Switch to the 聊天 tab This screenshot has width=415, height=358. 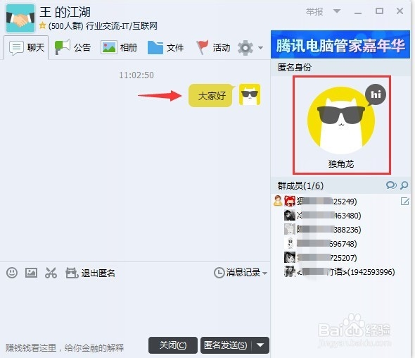26,47
